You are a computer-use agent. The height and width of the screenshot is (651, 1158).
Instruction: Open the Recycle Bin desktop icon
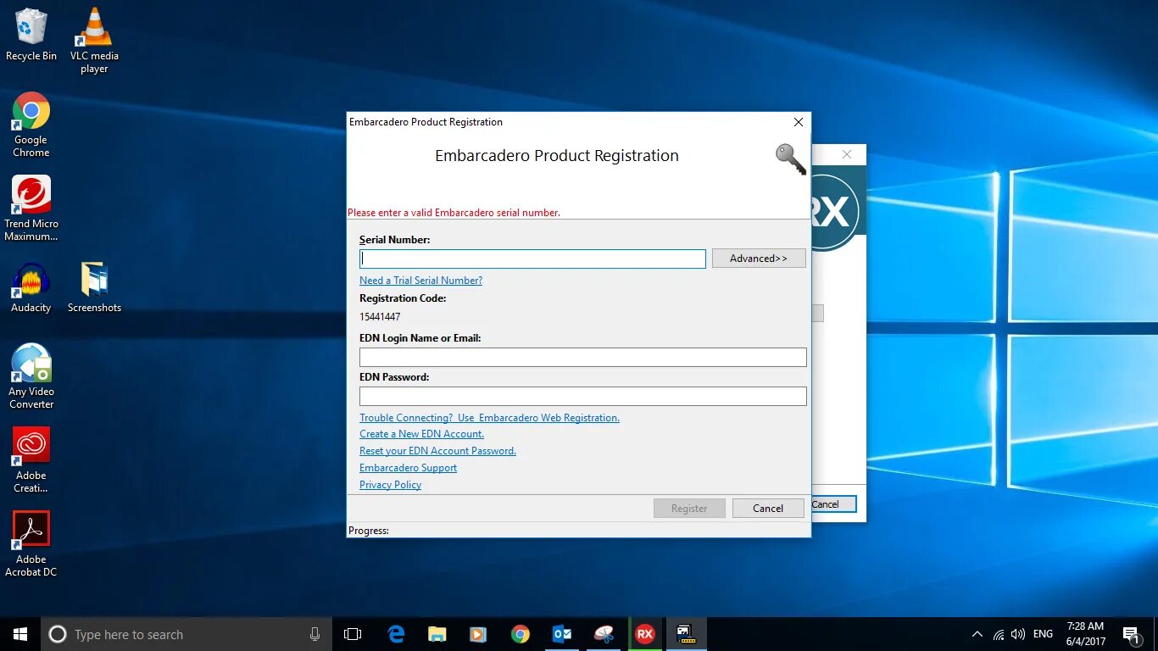31,35
